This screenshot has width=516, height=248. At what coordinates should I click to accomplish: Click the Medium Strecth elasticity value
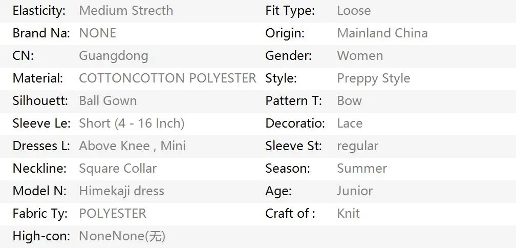click(126, 11)
